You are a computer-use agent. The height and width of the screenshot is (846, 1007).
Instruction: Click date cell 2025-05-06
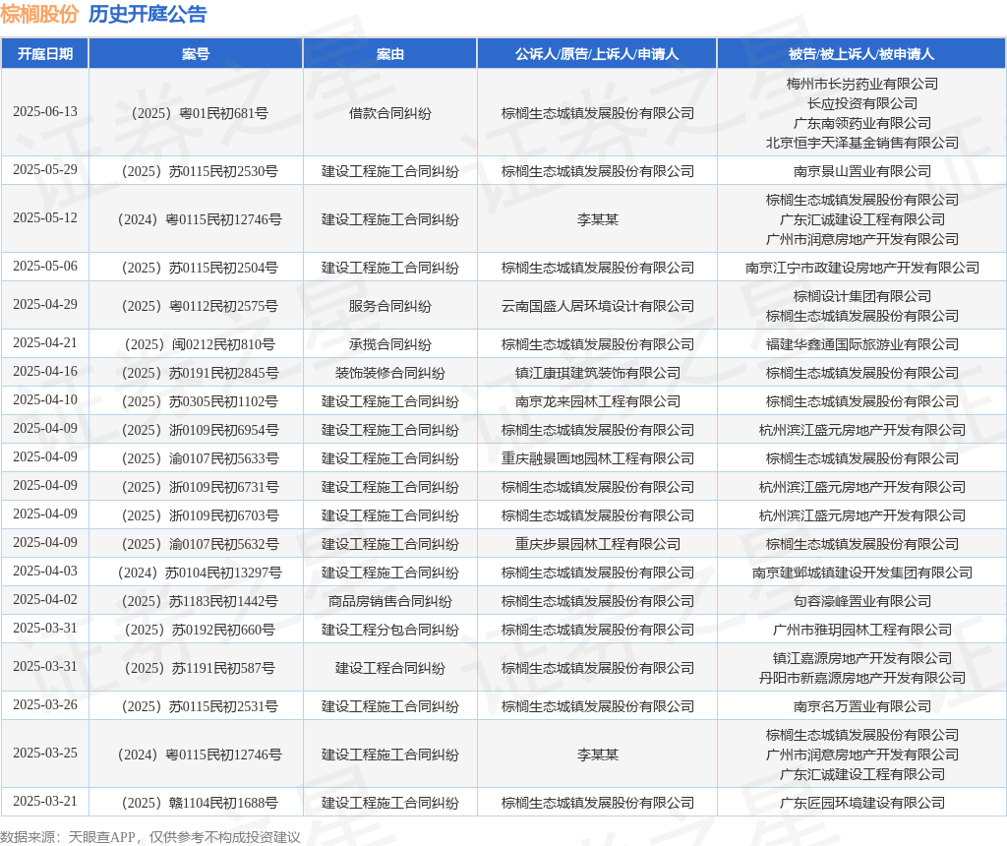45,266
